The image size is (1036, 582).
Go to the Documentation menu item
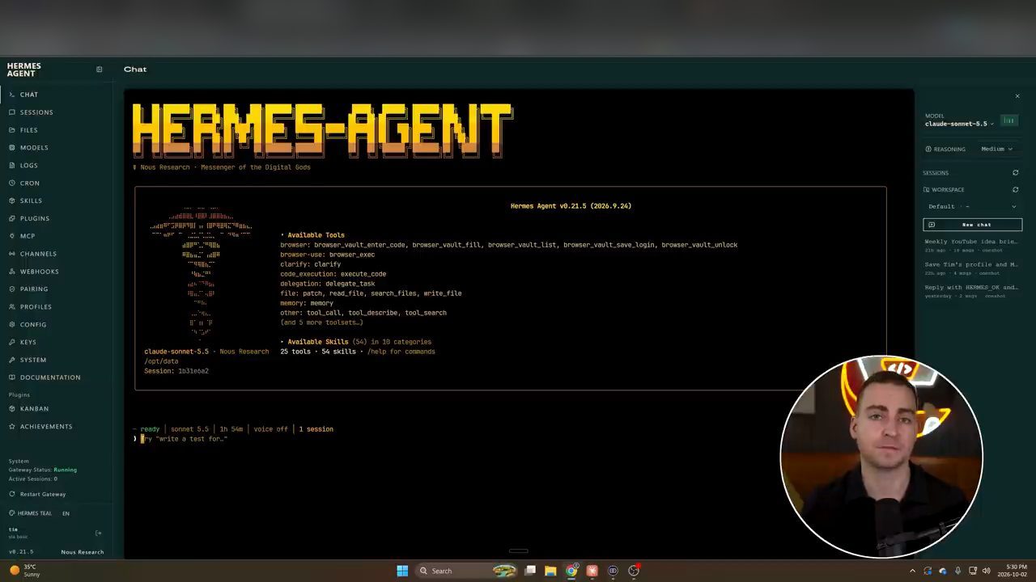[x=50, y=377]
